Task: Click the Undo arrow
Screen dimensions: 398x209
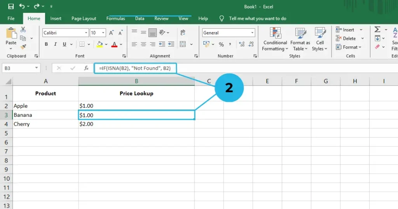Action: tap(22, 6)
